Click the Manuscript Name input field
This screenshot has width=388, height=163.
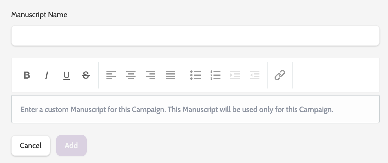tap(195, 36)
